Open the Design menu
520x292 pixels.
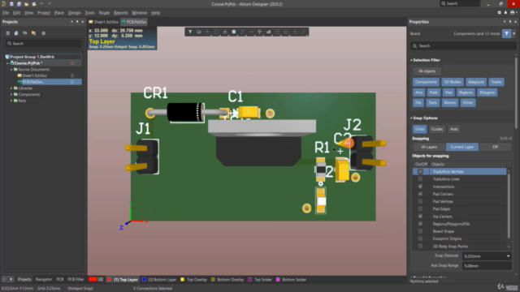[74, 13]
